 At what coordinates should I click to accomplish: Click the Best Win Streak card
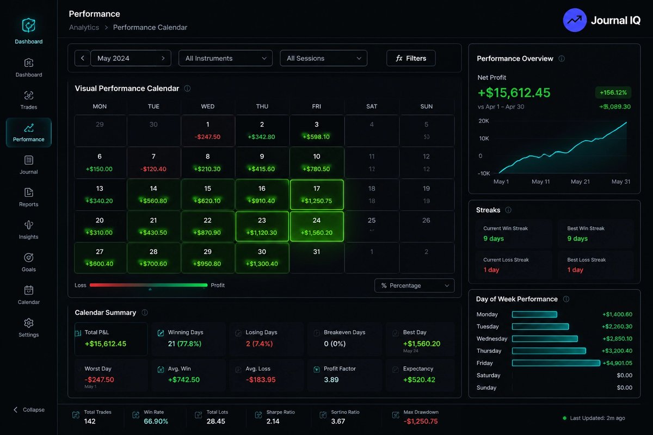coord(596,233)
